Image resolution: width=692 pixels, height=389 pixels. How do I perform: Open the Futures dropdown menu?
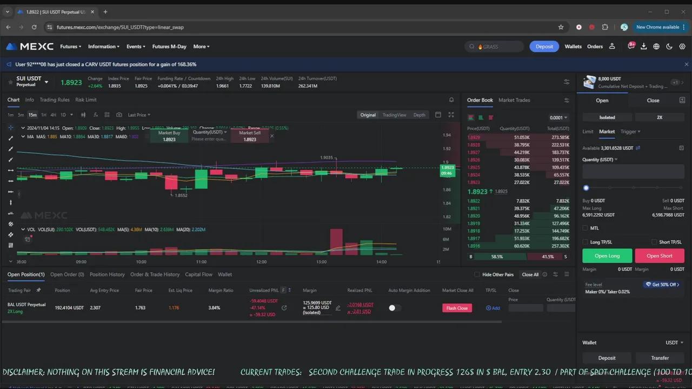point(71,46)
